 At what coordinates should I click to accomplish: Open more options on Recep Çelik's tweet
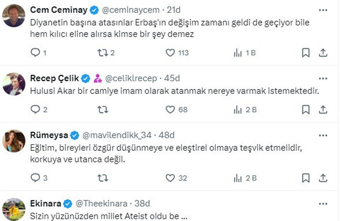point(323,78)
